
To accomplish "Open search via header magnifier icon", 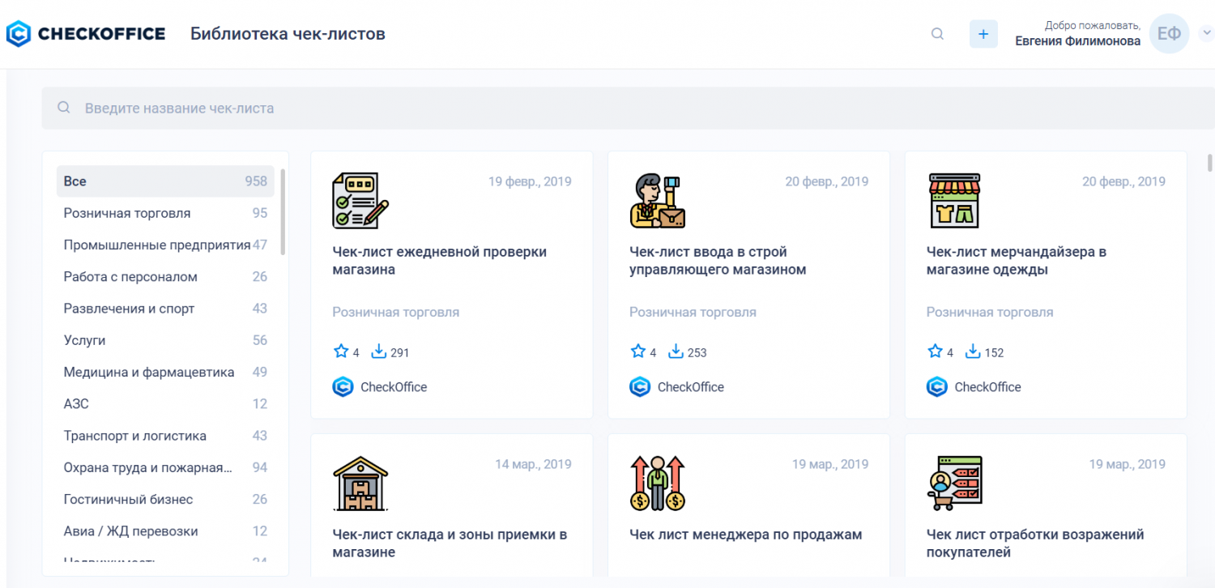I will pyautogui.click(x=937, y=34).
